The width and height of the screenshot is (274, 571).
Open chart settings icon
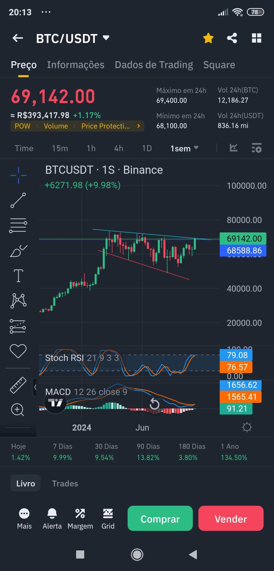point(256,148)
